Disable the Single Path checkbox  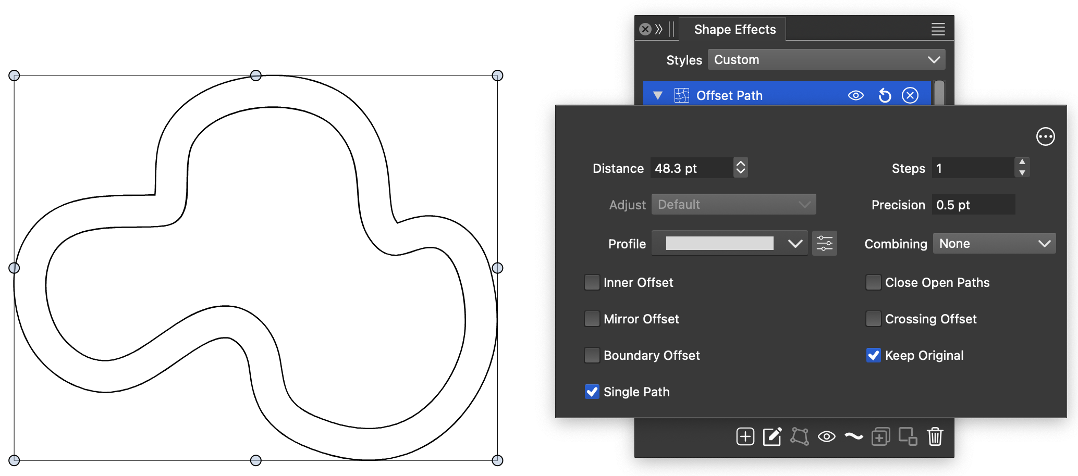(592, 392)
